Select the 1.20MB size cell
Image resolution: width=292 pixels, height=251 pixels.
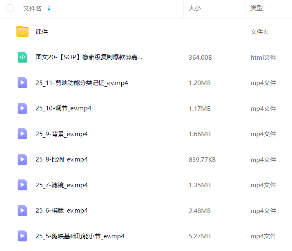pyautogui.click(x=200, y=83)
